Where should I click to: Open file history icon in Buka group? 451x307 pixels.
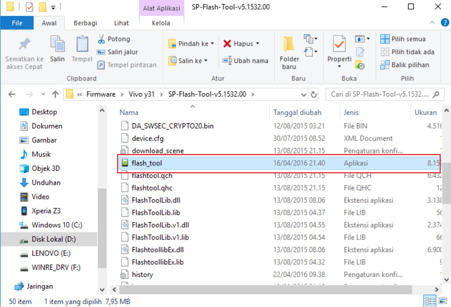tap(360, 65)
